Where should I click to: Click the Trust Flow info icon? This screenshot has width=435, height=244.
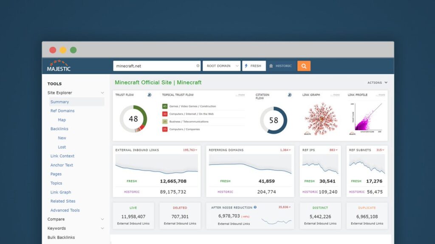coord(149,95)
